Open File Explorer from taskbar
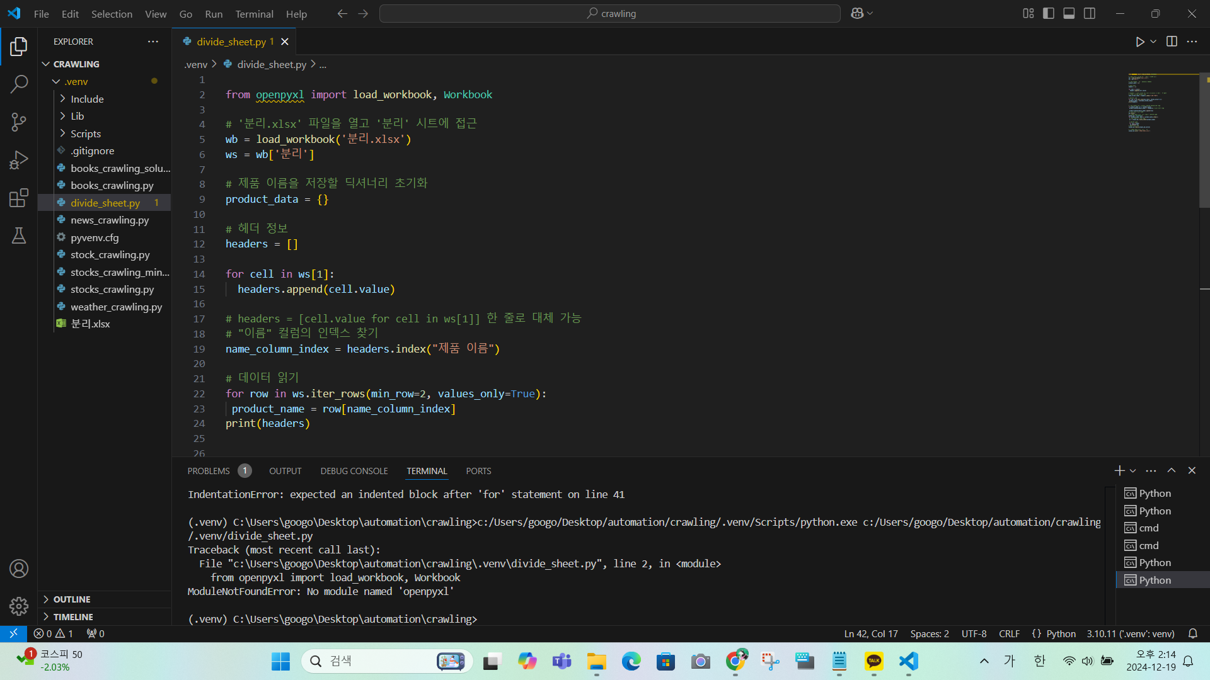This screenshot has height=680, width=1210. pyautogui.click(x=596, y=661)
